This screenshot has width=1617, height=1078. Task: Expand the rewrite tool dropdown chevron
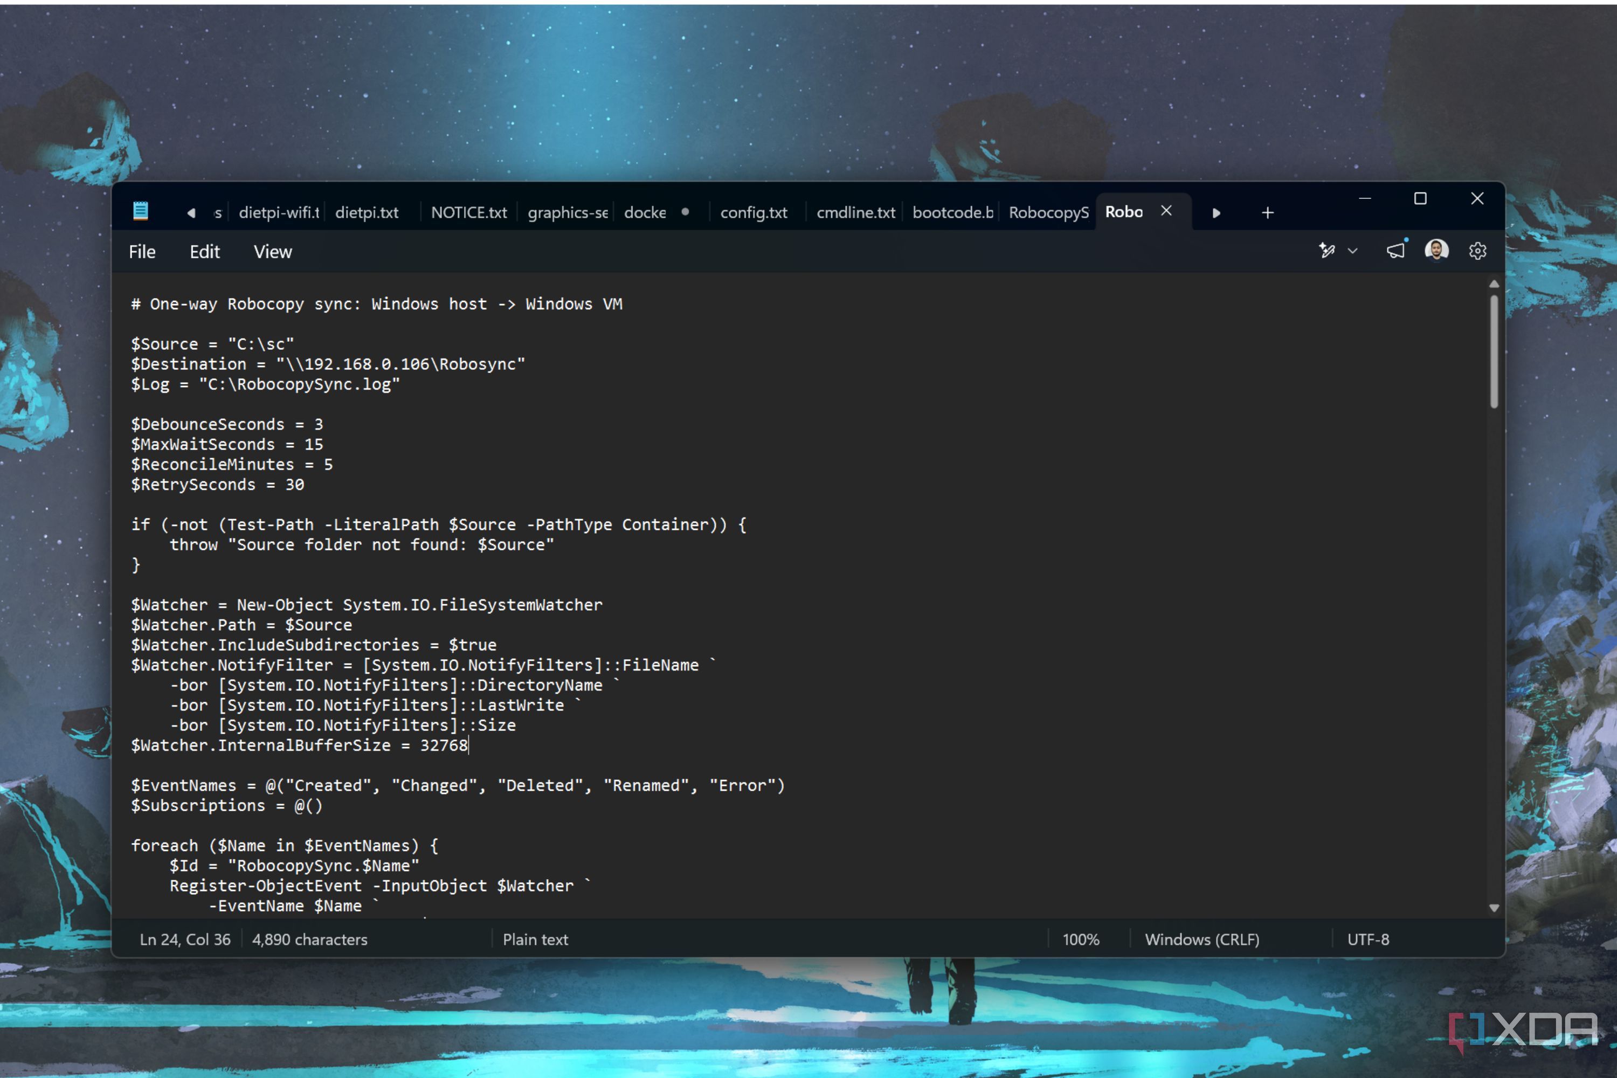(1352, 251)
